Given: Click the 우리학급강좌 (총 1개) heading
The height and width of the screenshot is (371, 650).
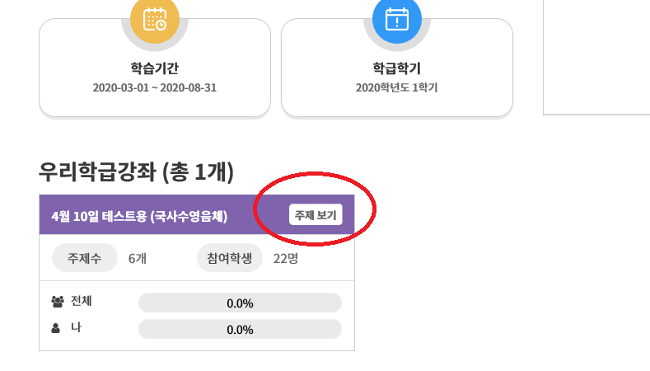Looking at the screenshot, I should pos(137,171).
